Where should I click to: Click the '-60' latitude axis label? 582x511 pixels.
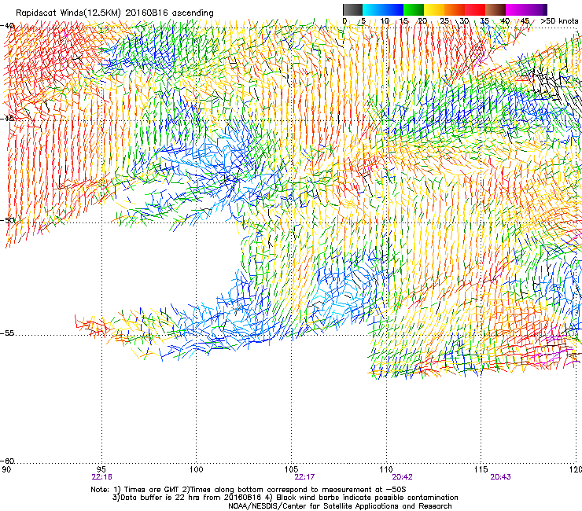click(x=7, y=461)
